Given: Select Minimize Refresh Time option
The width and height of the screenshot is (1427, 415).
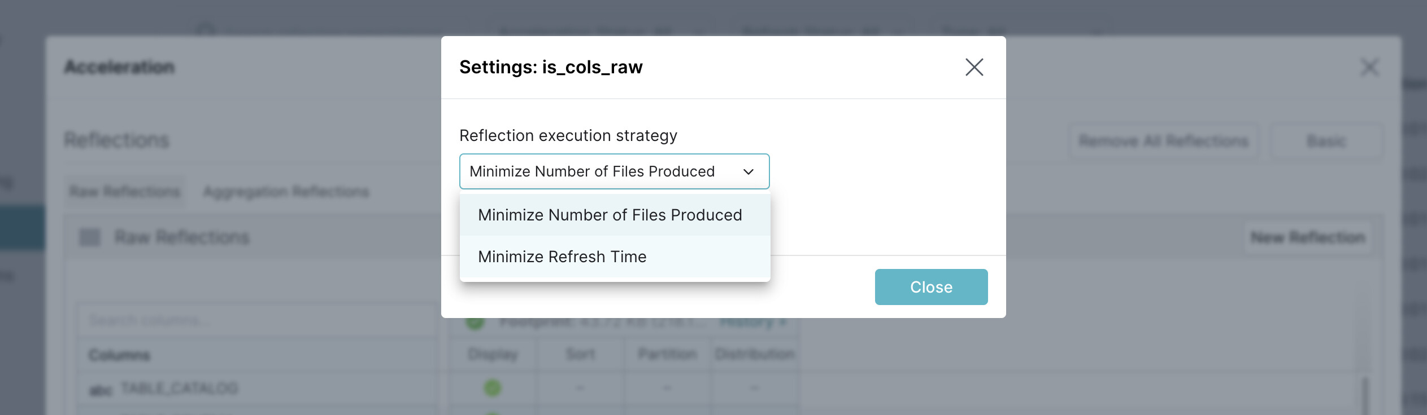Looking at the screenshot, I should (x=615, y=257).
